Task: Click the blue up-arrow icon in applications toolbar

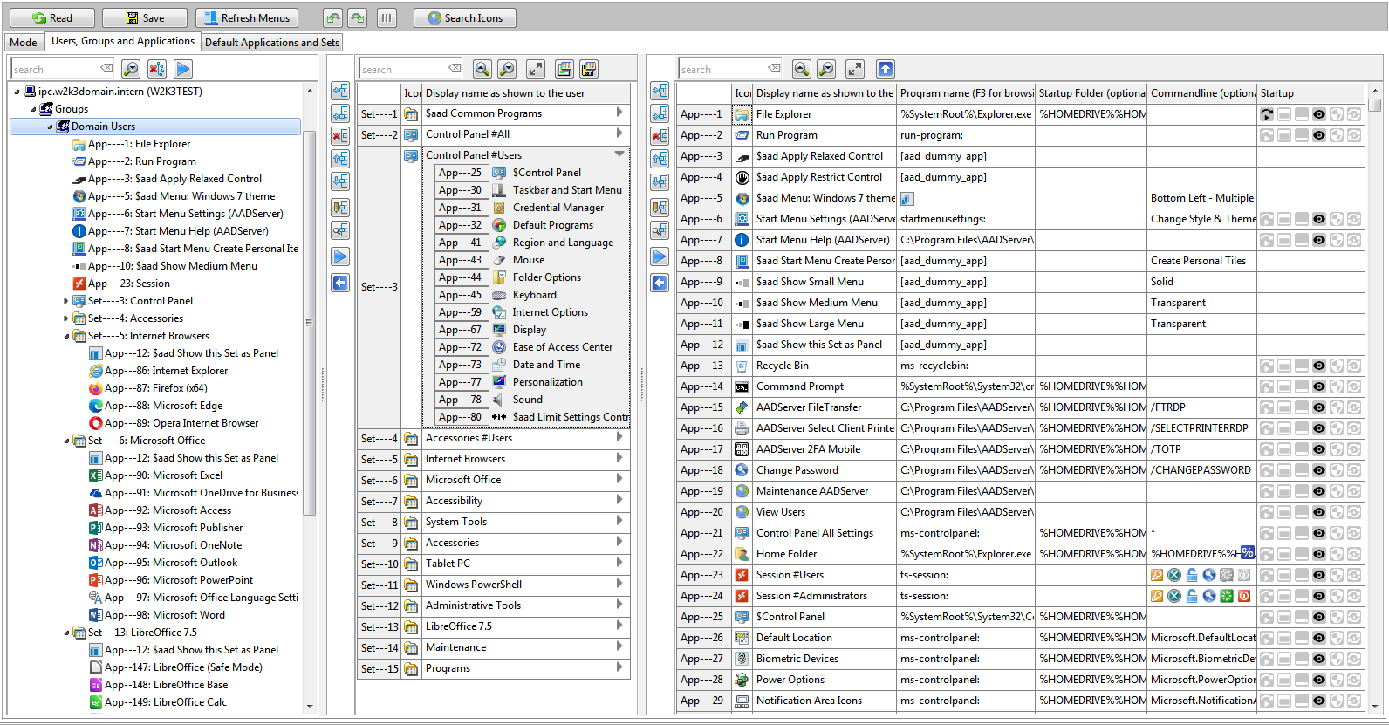Action: pos(885,69)
